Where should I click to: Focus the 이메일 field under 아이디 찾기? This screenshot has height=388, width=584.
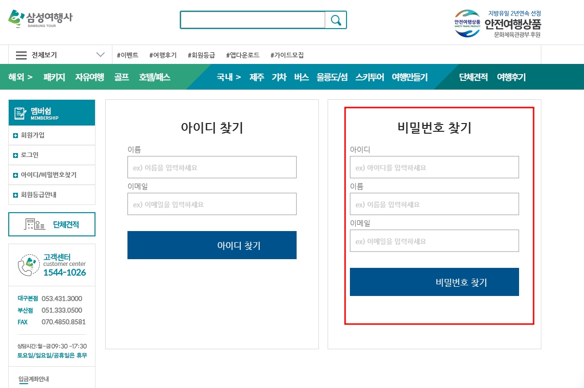[212, 204]
